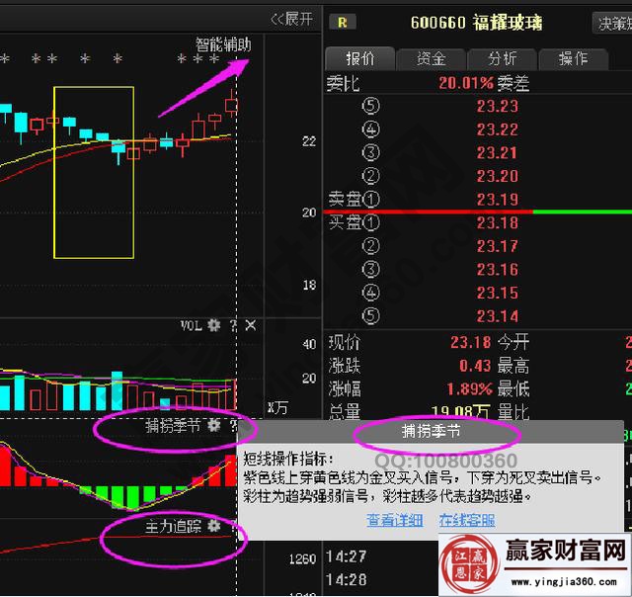
Task: Open the 智能辅助 smart assistant
Action: point(223,44)
